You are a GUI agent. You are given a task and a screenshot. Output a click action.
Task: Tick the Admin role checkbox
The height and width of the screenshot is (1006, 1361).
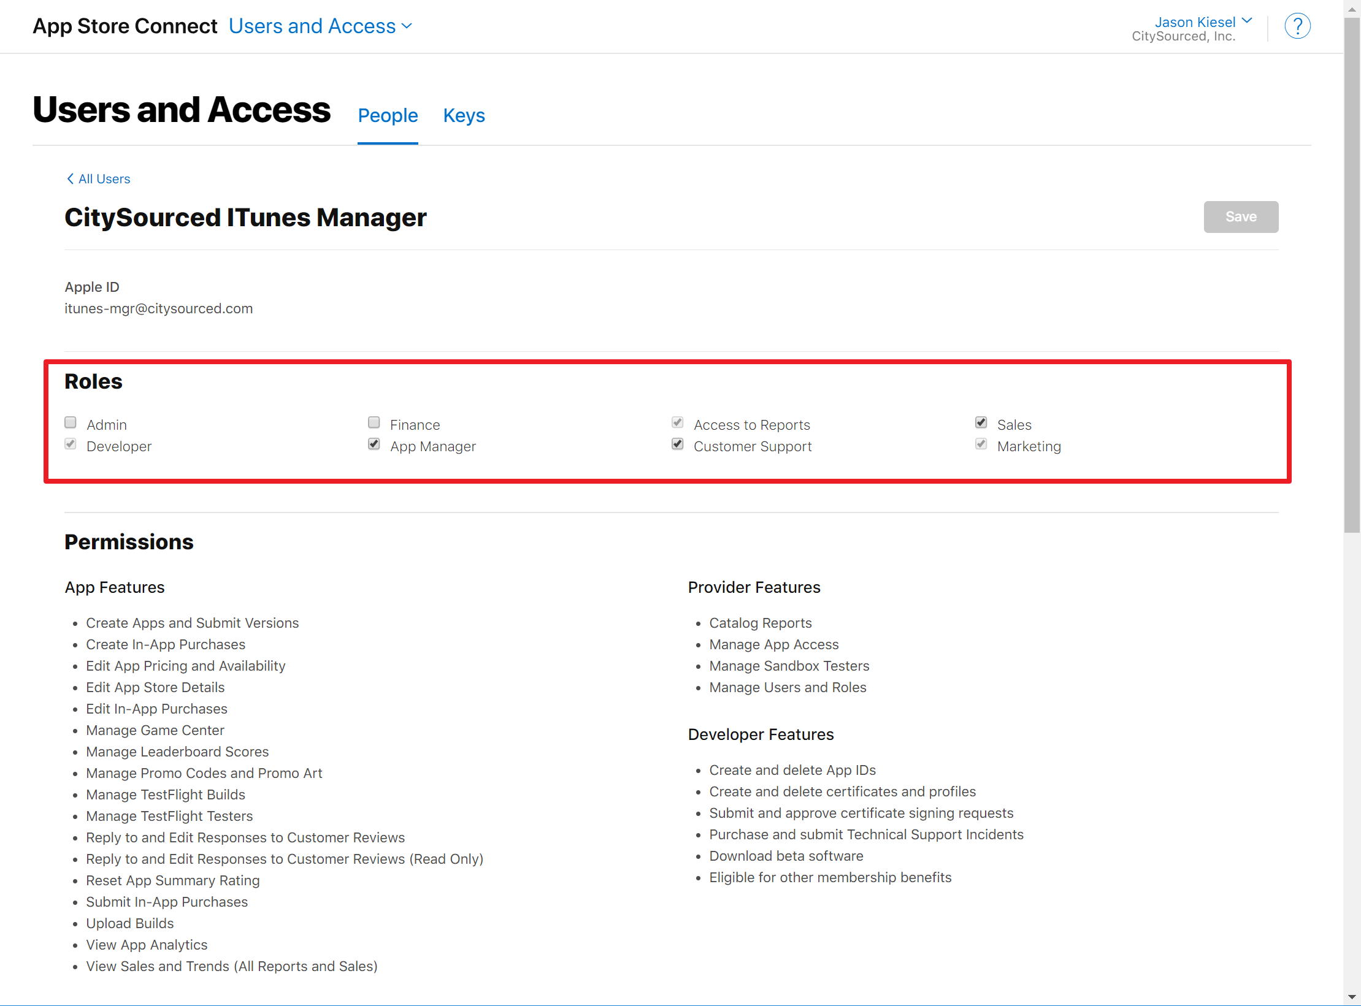click(71, 422)
